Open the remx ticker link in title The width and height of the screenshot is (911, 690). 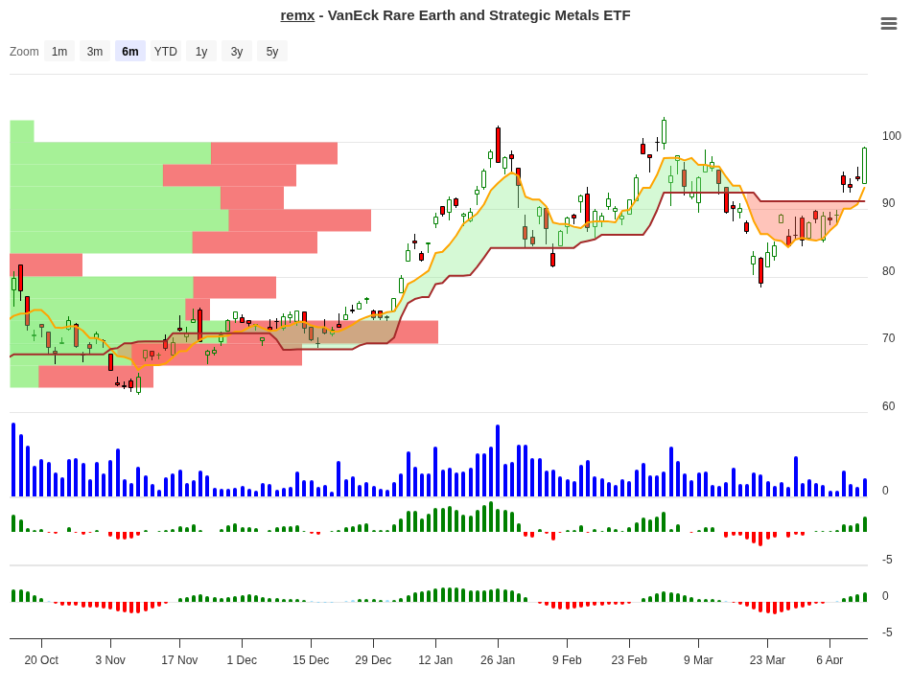(x=297, y=15)
